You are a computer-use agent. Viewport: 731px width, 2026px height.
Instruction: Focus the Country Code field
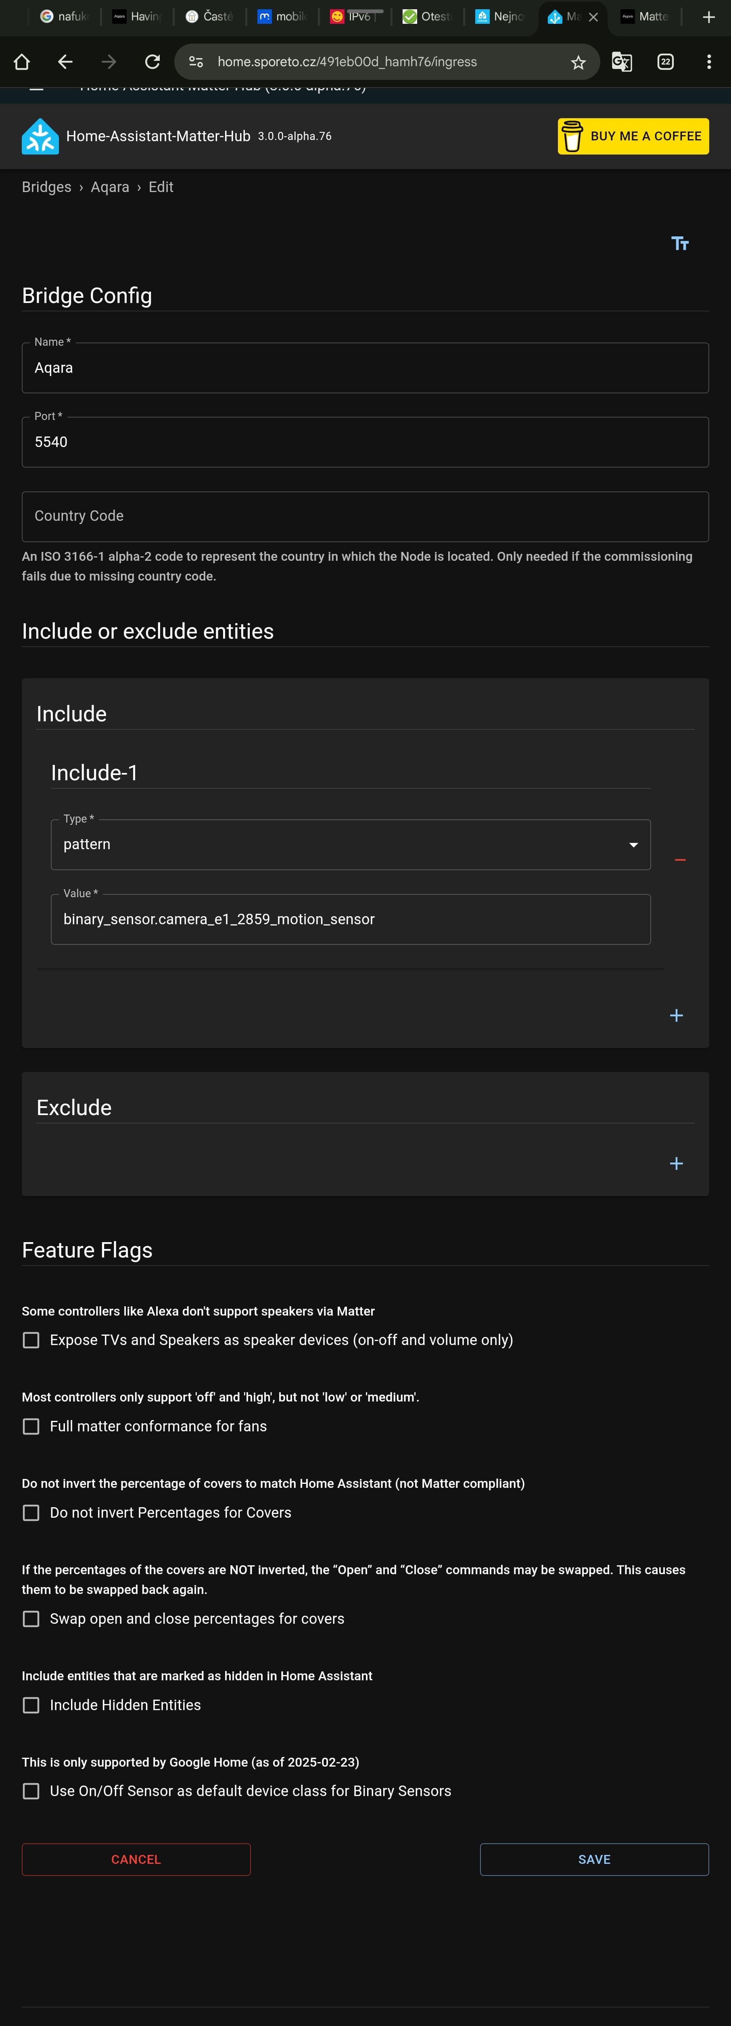click(365, 517)
